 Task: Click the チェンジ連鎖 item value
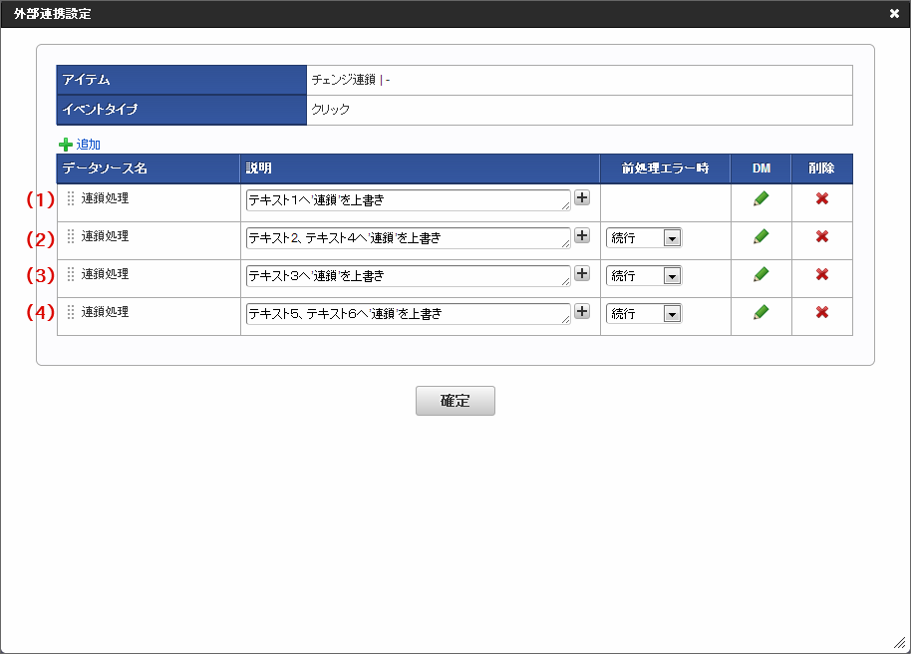coord(343,80)
